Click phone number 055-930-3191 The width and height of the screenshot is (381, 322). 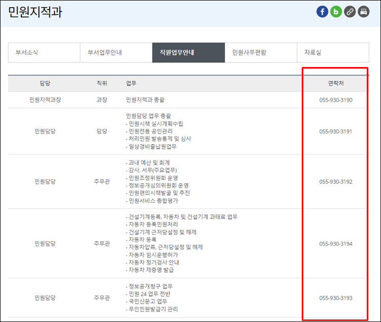point(336,132)
